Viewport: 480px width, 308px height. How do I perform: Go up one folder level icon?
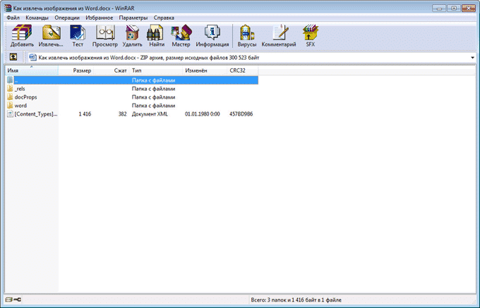click(13, 57)
